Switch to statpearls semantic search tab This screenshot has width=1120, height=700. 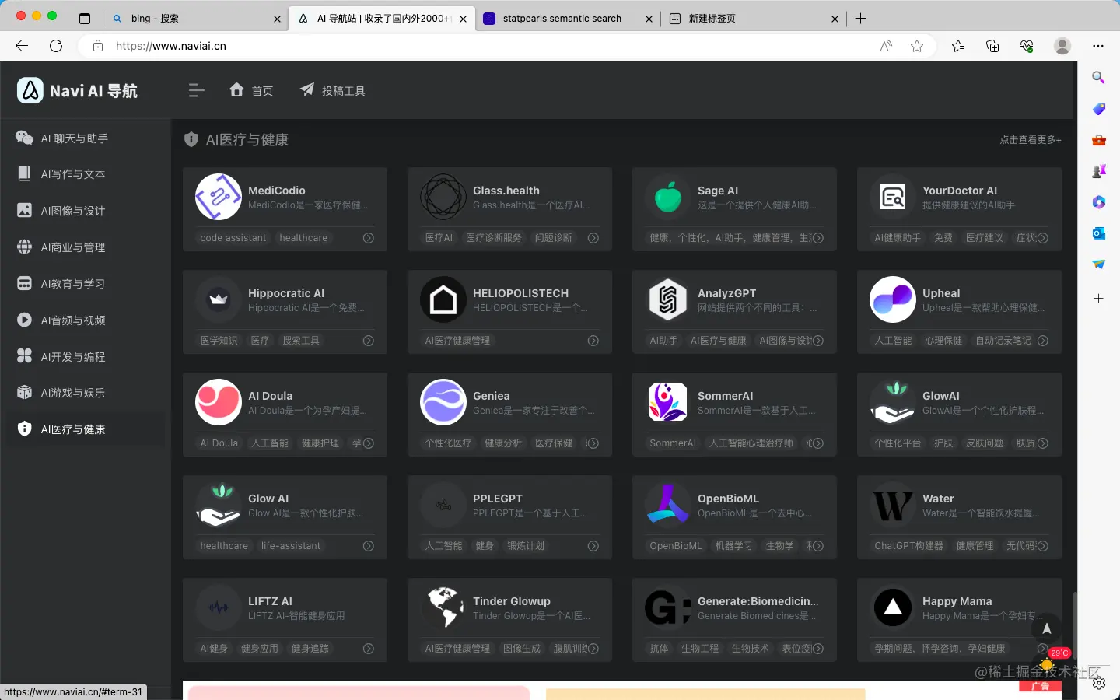click(x=568, y=19)
